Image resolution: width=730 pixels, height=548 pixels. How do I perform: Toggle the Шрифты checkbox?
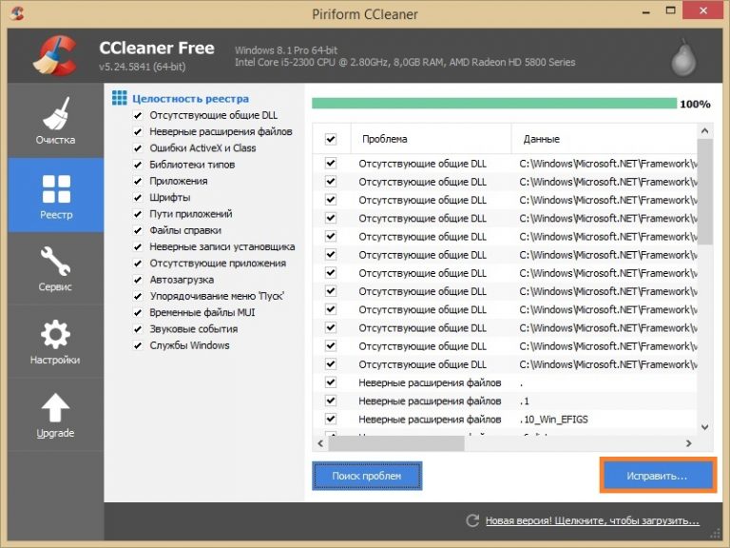tap(138, 198)
